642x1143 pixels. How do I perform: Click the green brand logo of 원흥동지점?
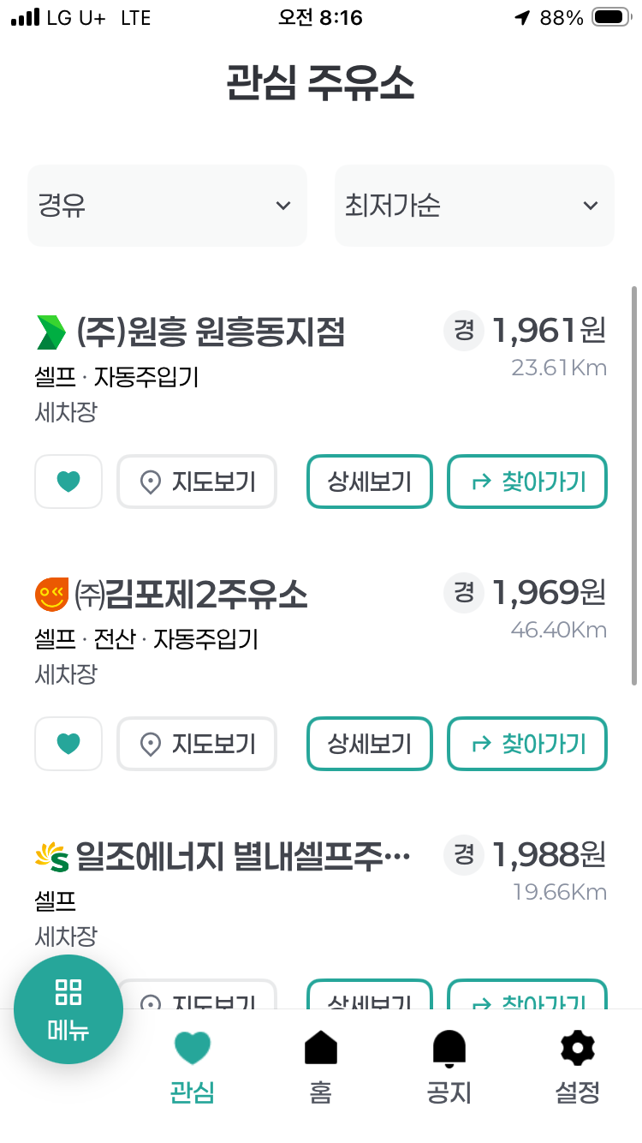click(51, 332)
